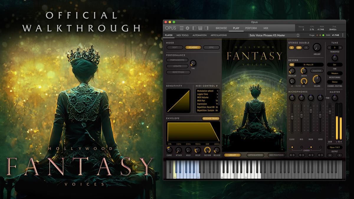Toggle the left sidebar panel icon

coord(194,28)
